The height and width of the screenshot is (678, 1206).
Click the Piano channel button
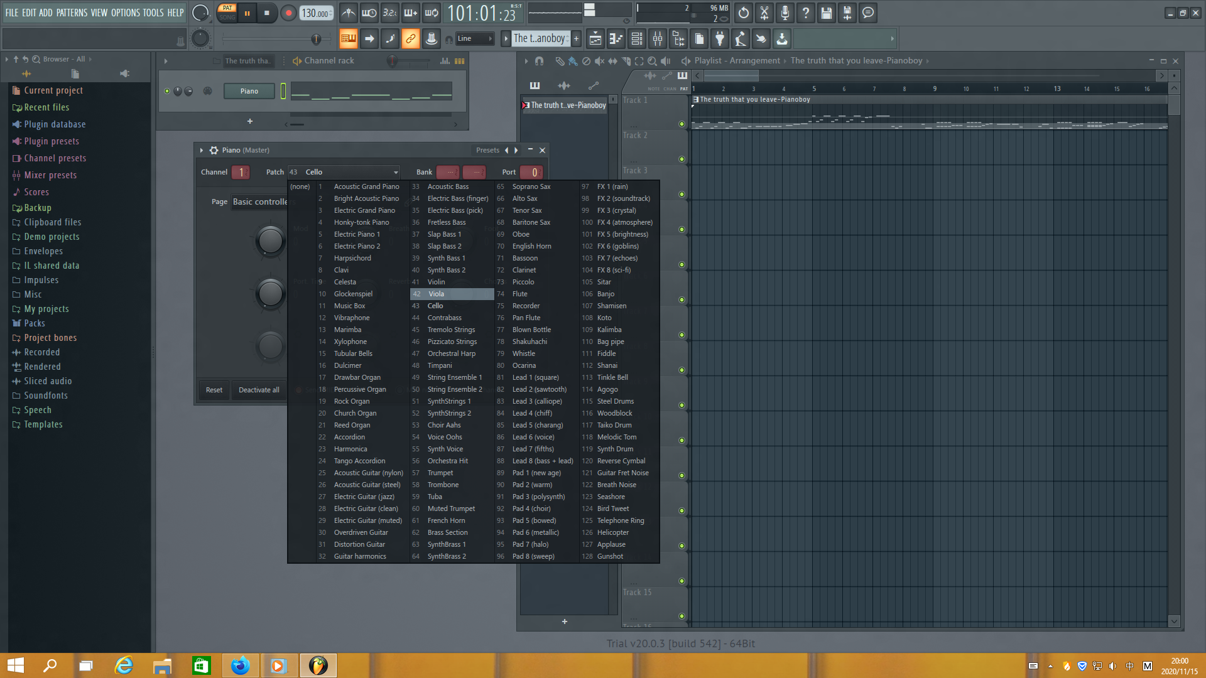click(x=249, y=91)
